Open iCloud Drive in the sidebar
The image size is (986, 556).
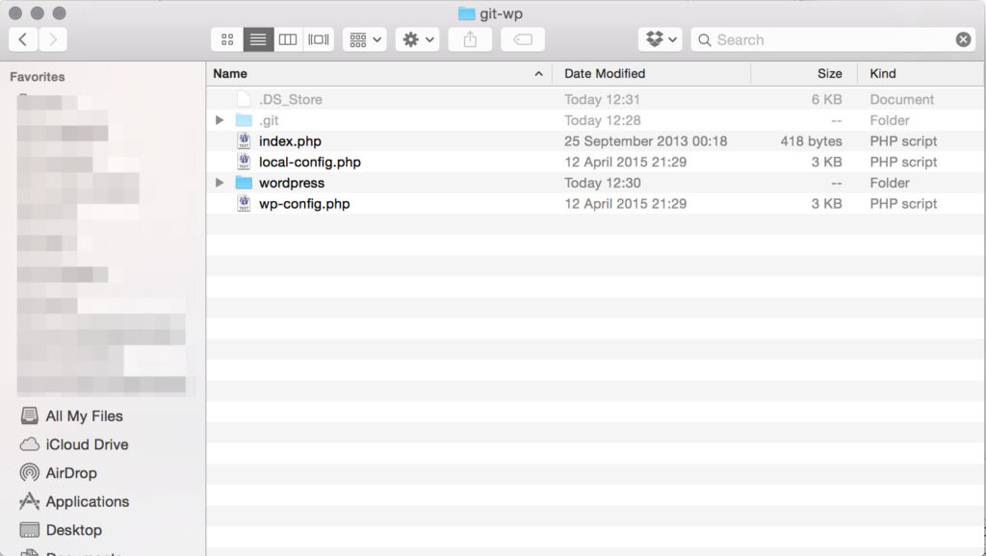[x=87, y=444]
